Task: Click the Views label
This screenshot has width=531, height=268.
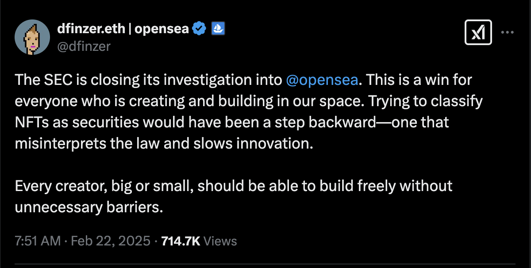Action: click(222, 241)
